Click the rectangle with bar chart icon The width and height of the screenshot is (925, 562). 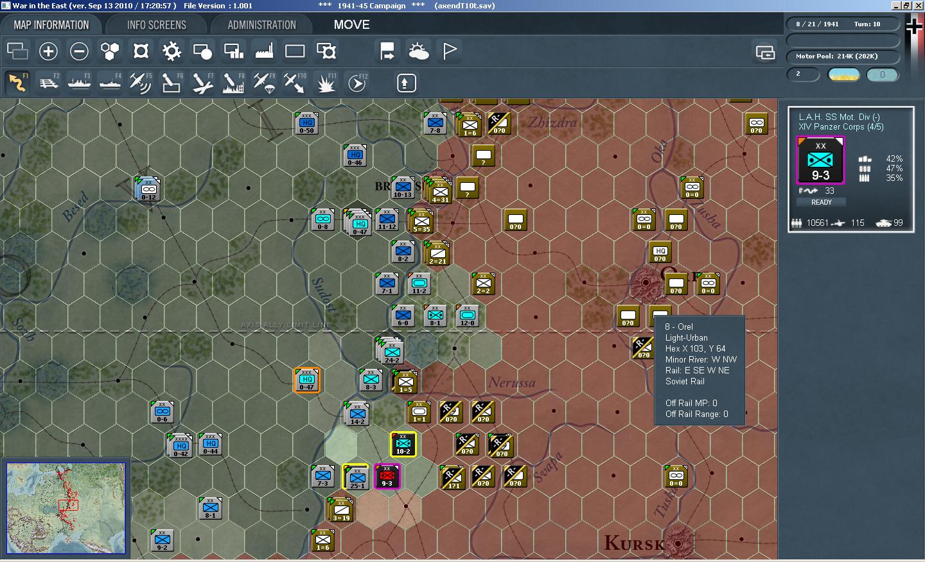click(233, 51)
